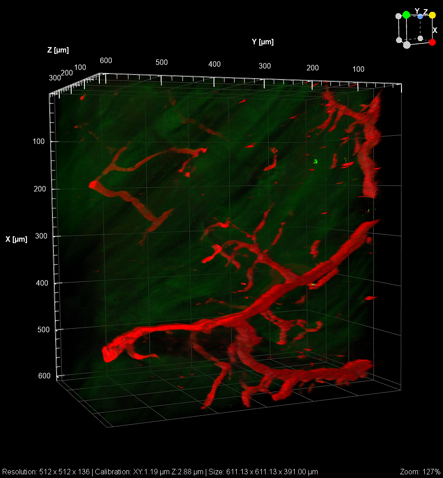Click the blue node on the orientation cube
Viewport: 443px width, 478px height.
pos(420,16)
